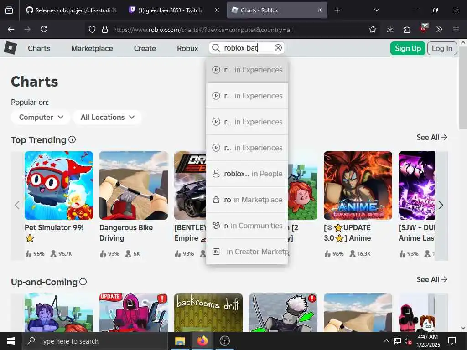Viewport: 467px width, 350px height.
Task: Go back with the browser back arrow
Action: [11, 29]
